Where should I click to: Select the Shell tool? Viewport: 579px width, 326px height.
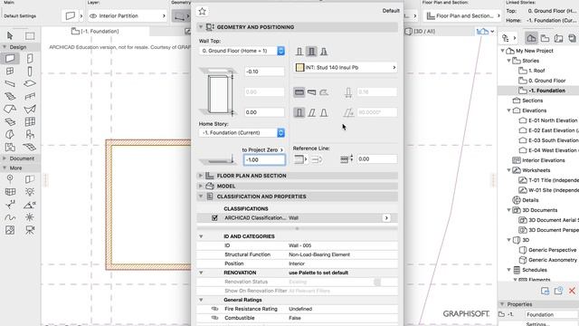[x=30, y=109]
